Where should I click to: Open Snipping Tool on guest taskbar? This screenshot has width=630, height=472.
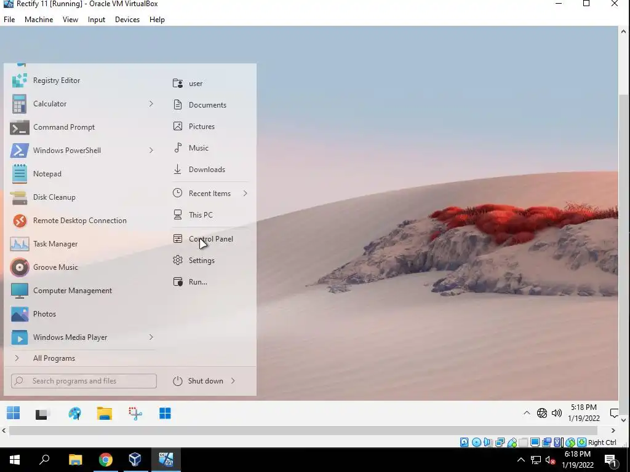click(135, 414)
